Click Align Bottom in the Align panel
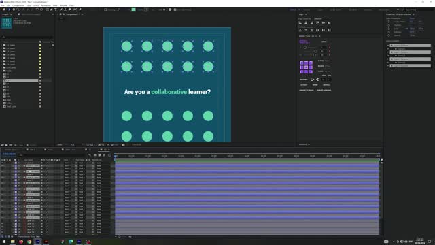The width and height of the screenshot is (435, 245). click(x=329, y=22)
